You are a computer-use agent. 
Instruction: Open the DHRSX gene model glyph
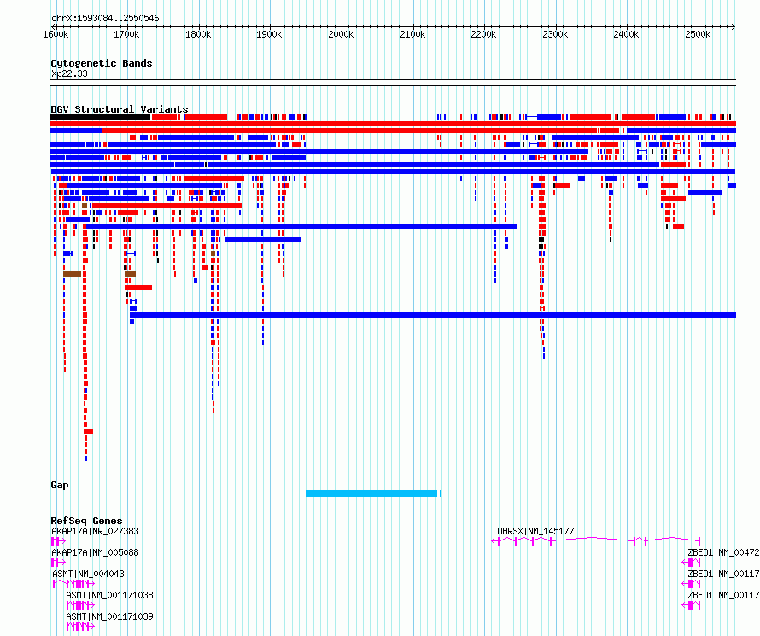coord(596,540)
